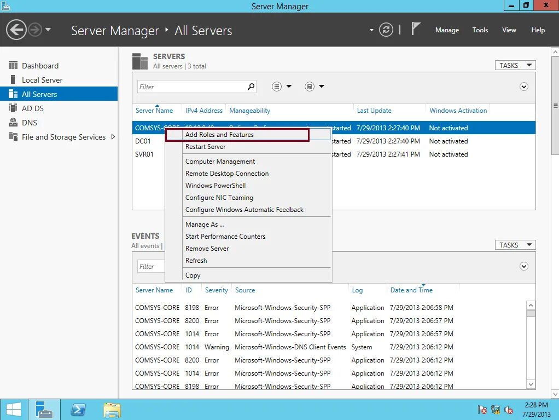Open the notifications flag

pyautogui.click(x=416, y=28)
